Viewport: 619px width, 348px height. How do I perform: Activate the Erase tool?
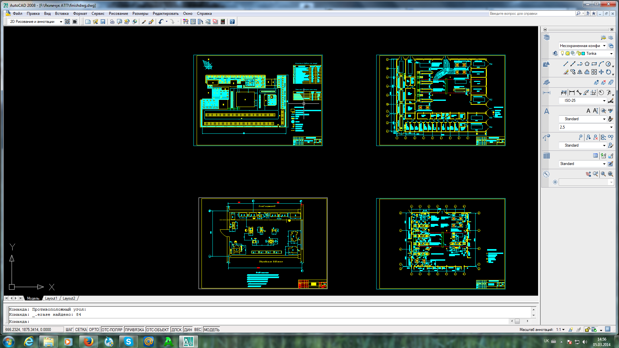pyautogui.click(x=566, y=72)
